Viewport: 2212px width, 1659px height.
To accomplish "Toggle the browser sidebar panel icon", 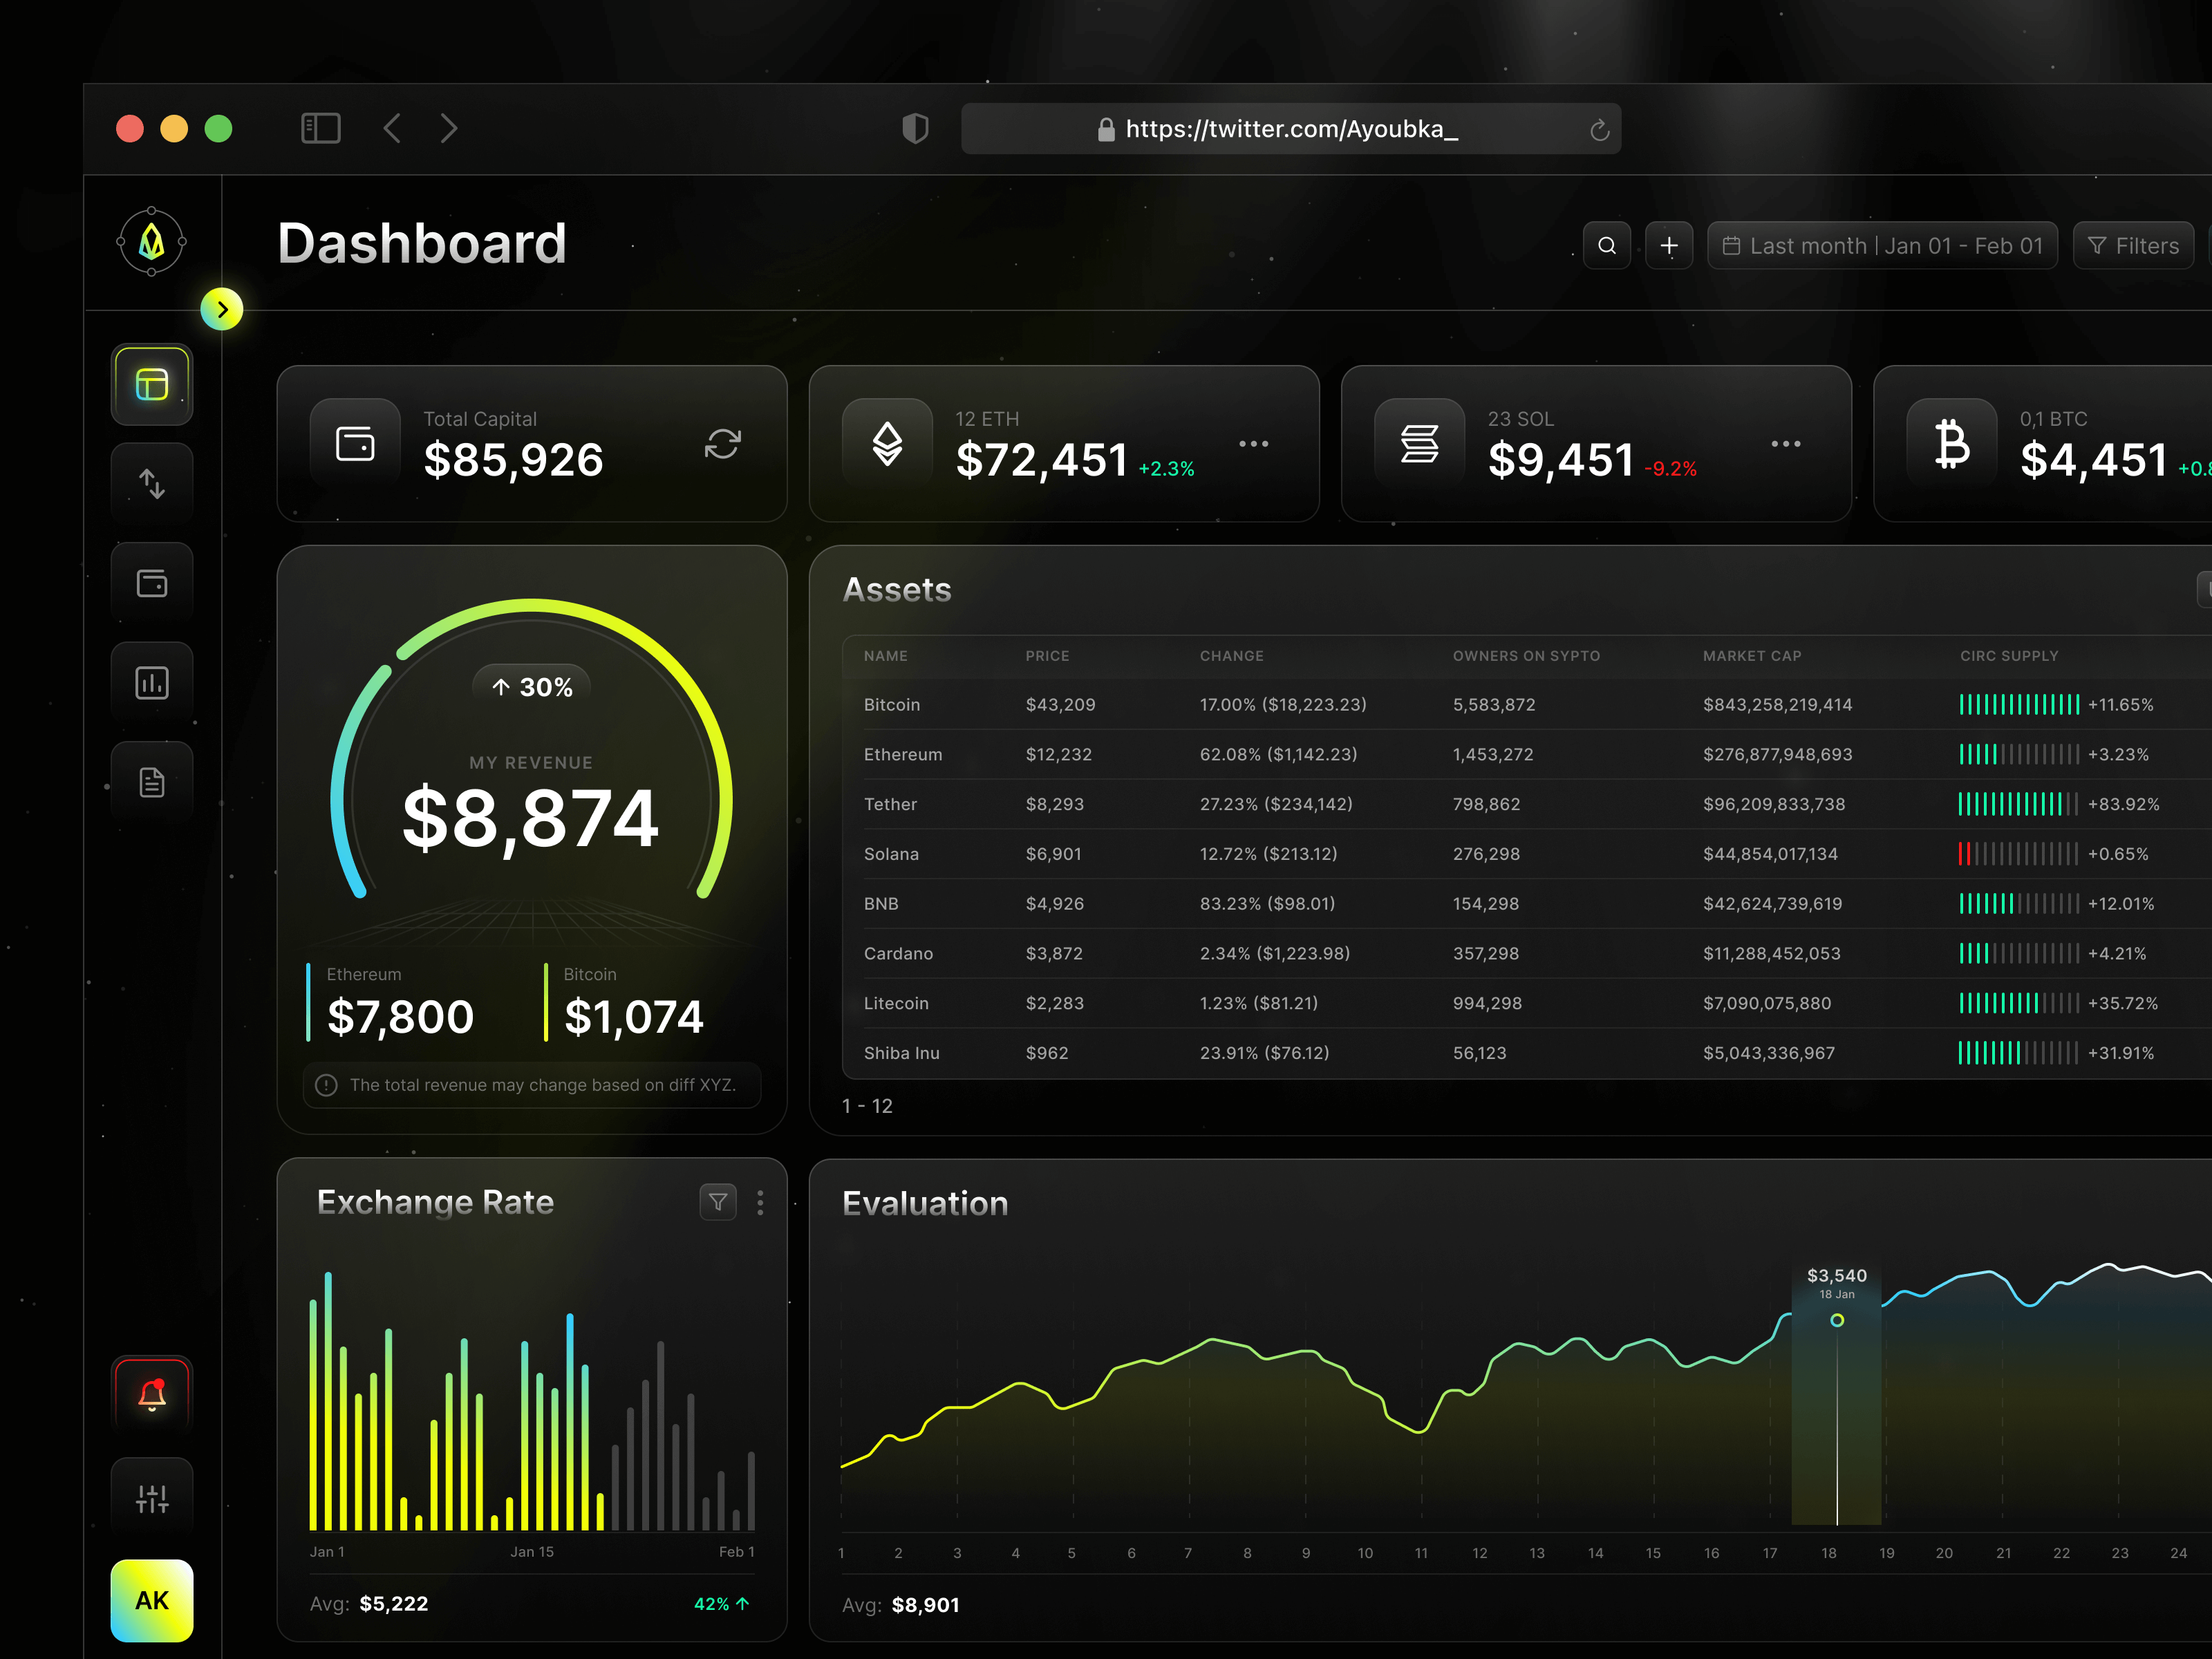I will 321,128.
